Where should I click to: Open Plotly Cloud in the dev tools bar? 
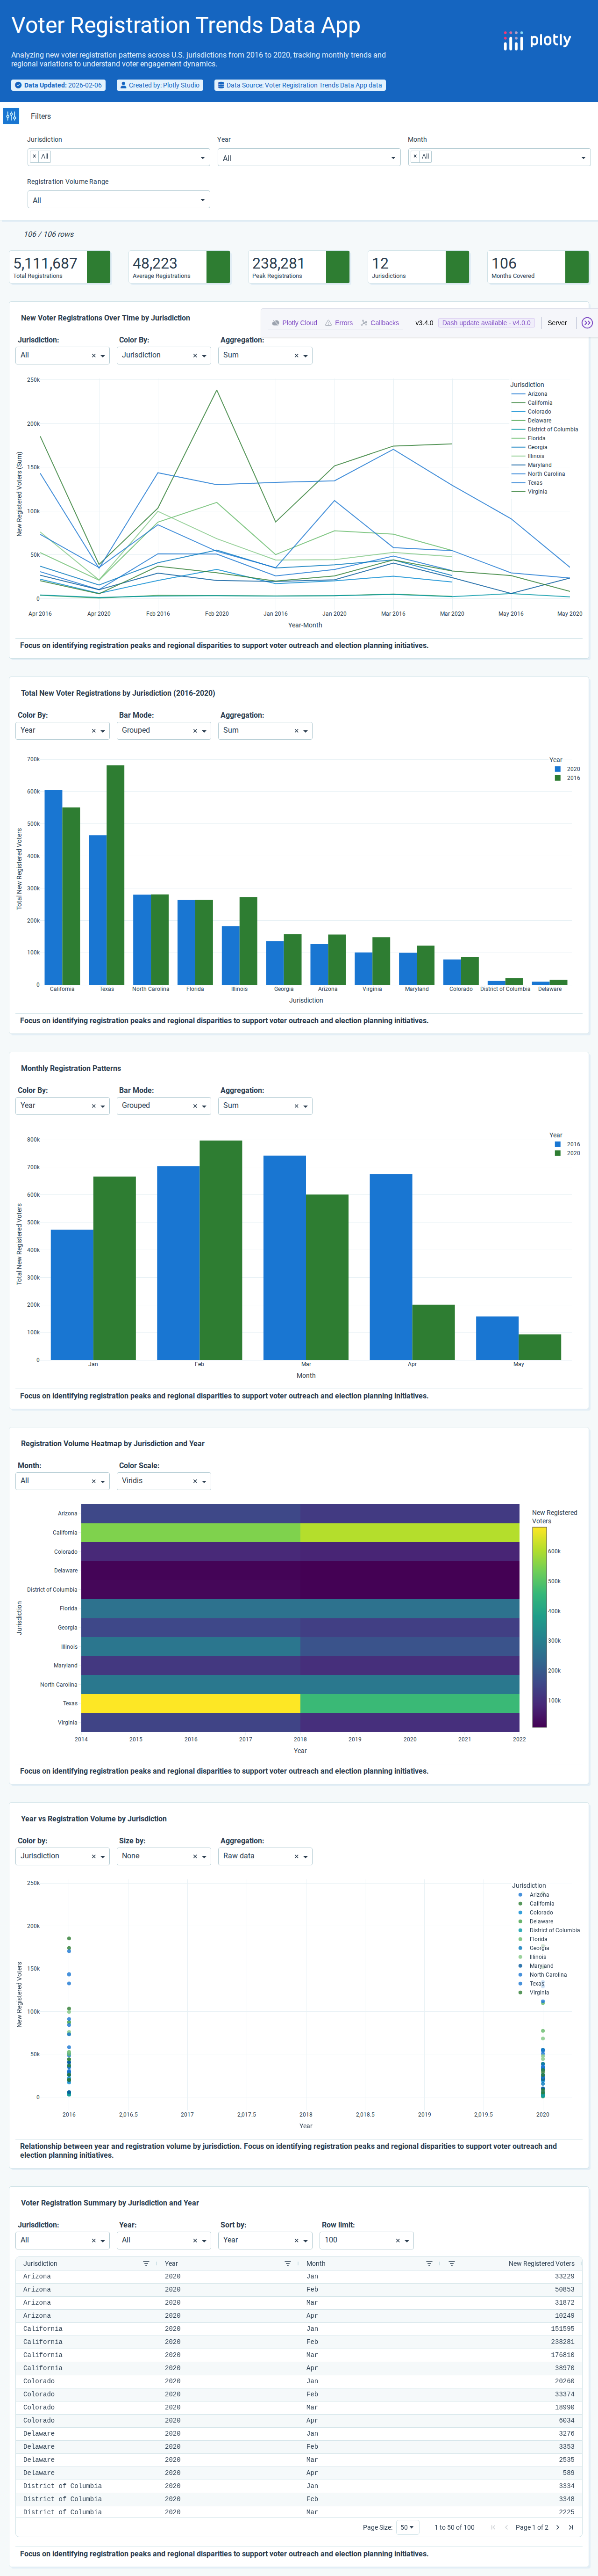pos(294,323)
